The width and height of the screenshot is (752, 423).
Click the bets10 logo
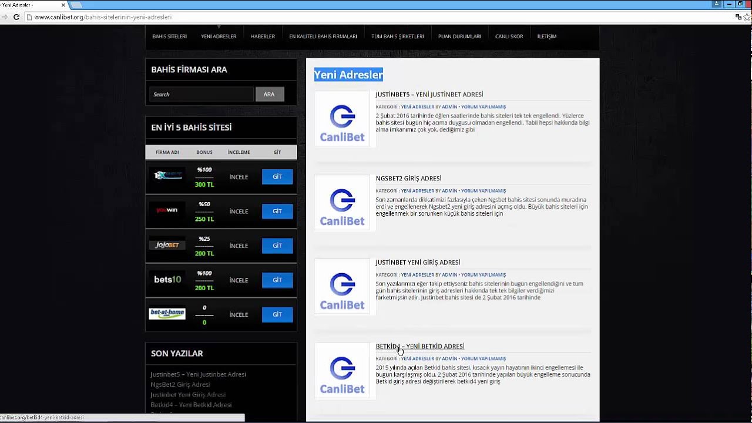click(167, 280)
